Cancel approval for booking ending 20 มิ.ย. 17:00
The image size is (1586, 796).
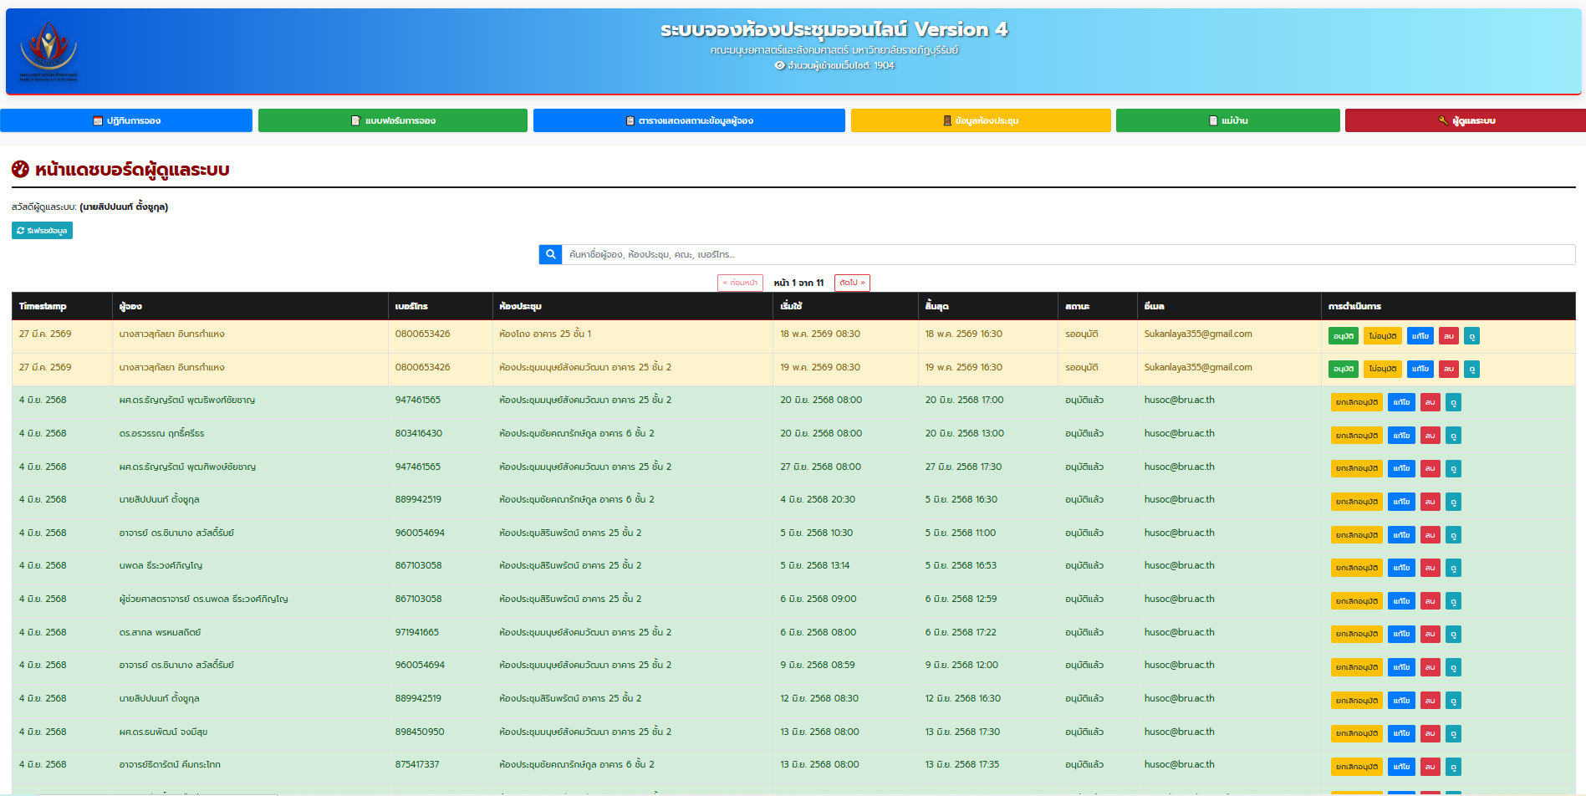(1357, 402)
